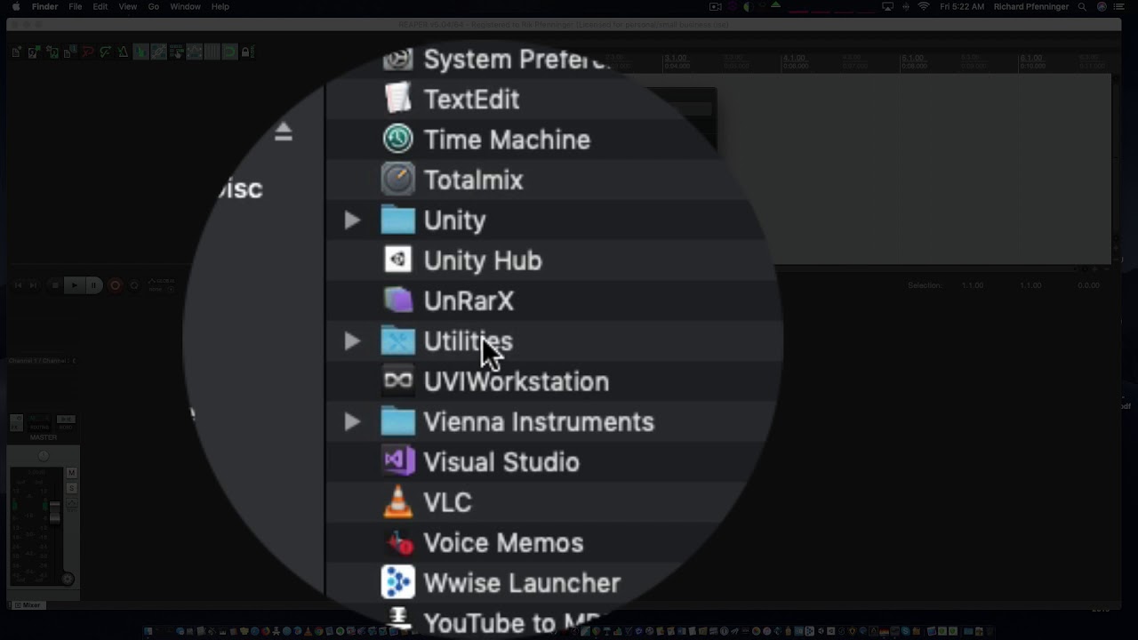Expand the Vienna Instruments disclosure triangle
The height and width of the screenshot is (640, 1138).
point(352,422)
